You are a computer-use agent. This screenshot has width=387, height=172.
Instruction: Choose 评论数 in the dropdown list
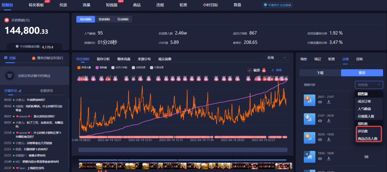tap(369, 131)
